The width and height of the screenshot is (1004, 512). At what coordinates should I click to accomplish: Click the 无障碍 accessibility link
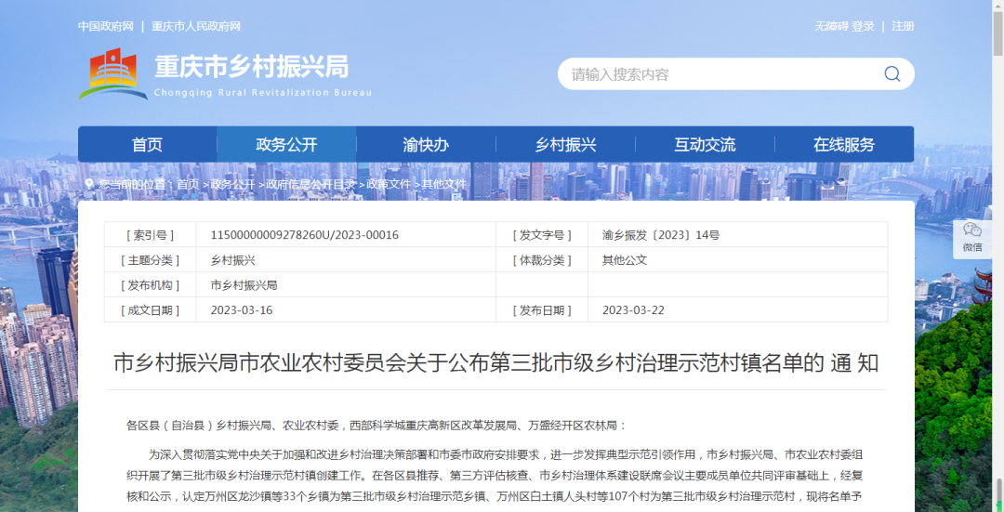click(831, 26)
